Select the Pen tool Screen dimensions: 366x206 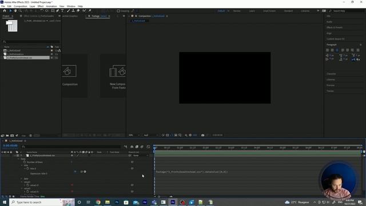point(57,11)
